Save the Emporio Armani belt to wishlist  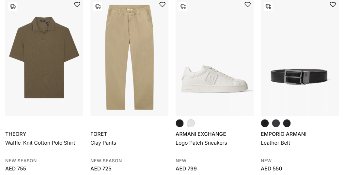[333, 5]
